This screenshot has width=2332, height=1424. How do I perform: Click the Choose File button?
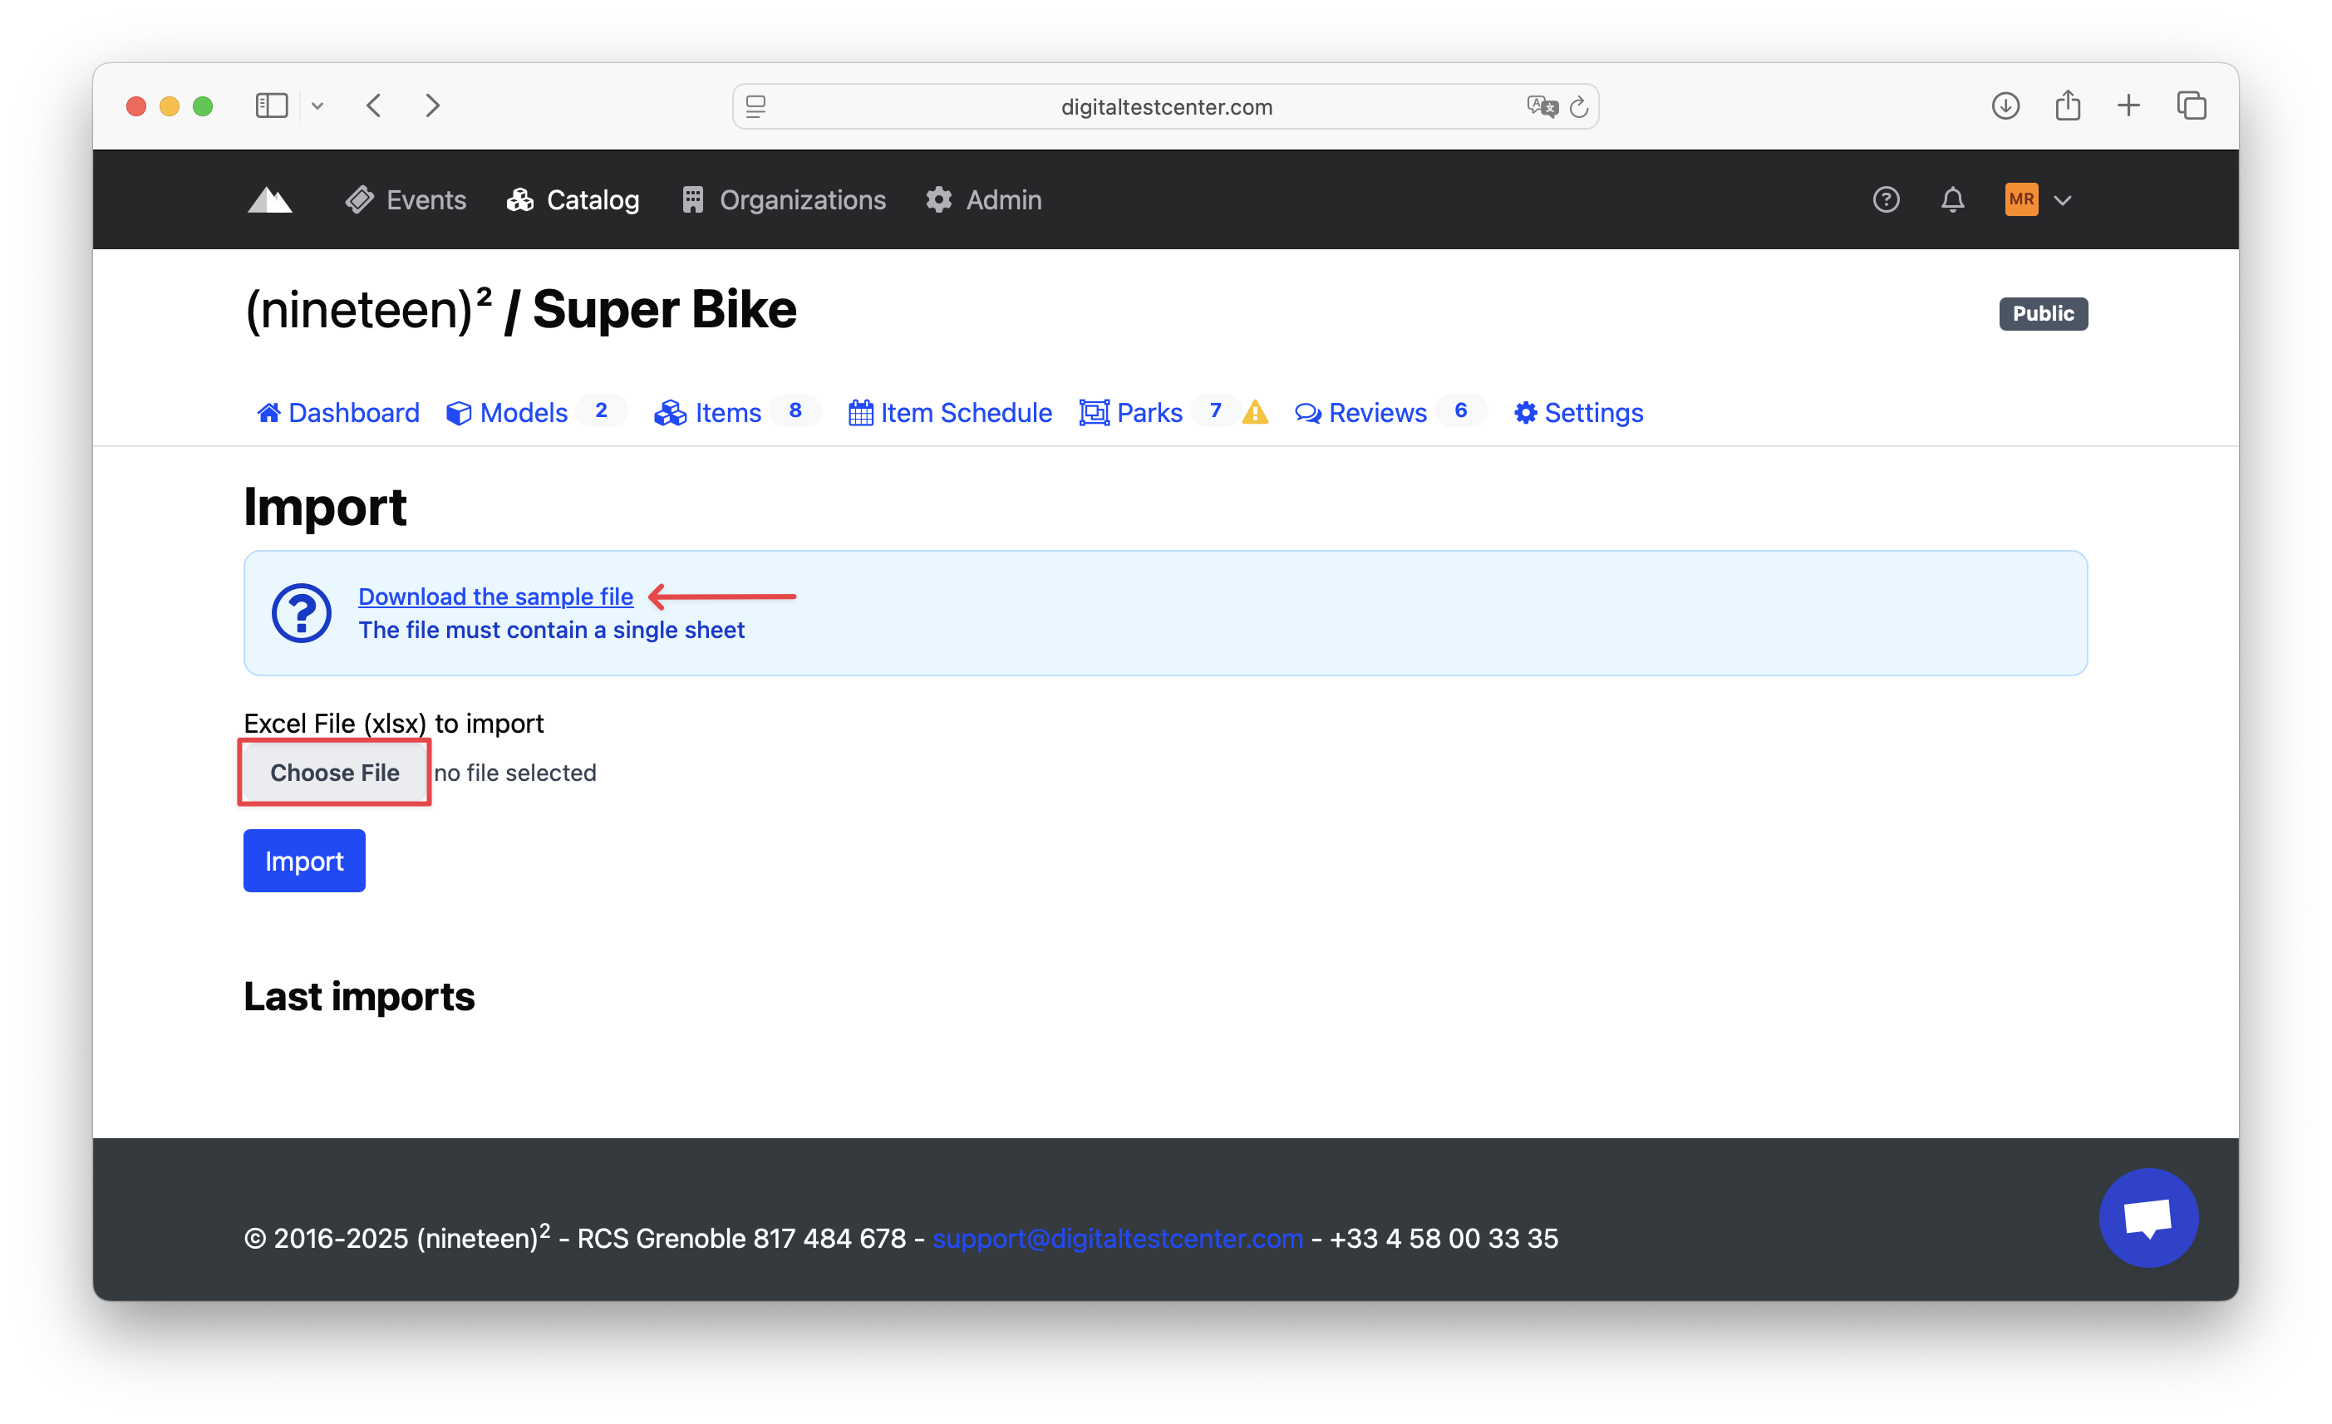pos(334,772)
